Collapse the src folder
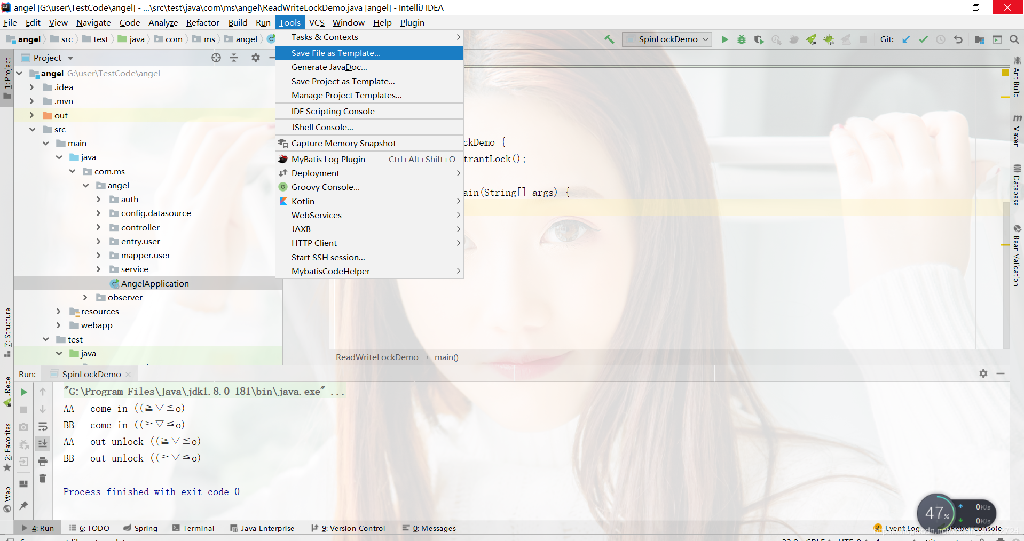This screenshot has height=541, width=1024. point(32,129)
